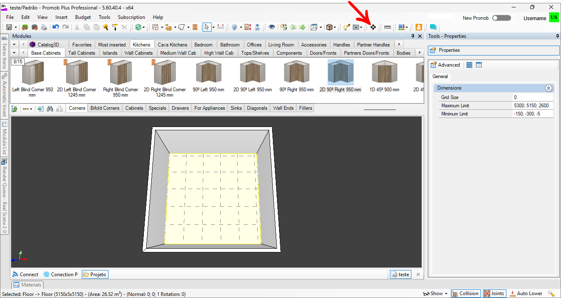561x298 pixels.
Task: Toggle the New Promob switch
Action: tap(501, 18)
